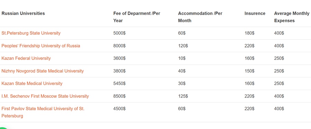Viewport: 311px width, 129px height.
Task: Click the 4500$ fee for First Pavlov
Action: coord(120,109)
